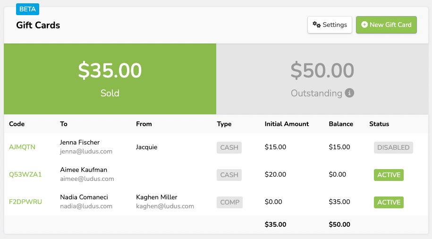Open gift card code F2DPWRU
432x239 pixels.
[25, 202]
